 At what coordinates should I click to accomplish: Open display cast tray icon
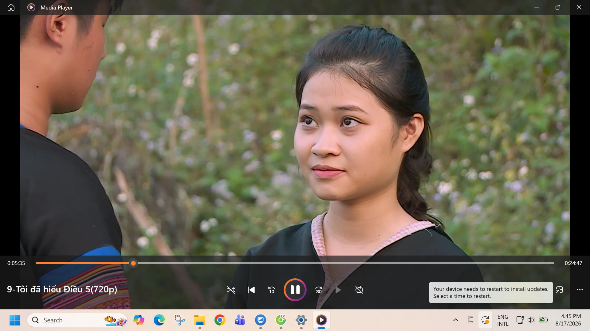(520, 320)
